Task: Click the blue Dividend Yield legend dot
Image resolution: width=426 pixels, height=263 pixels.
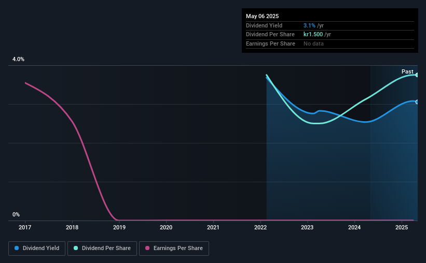Action: 17,248
